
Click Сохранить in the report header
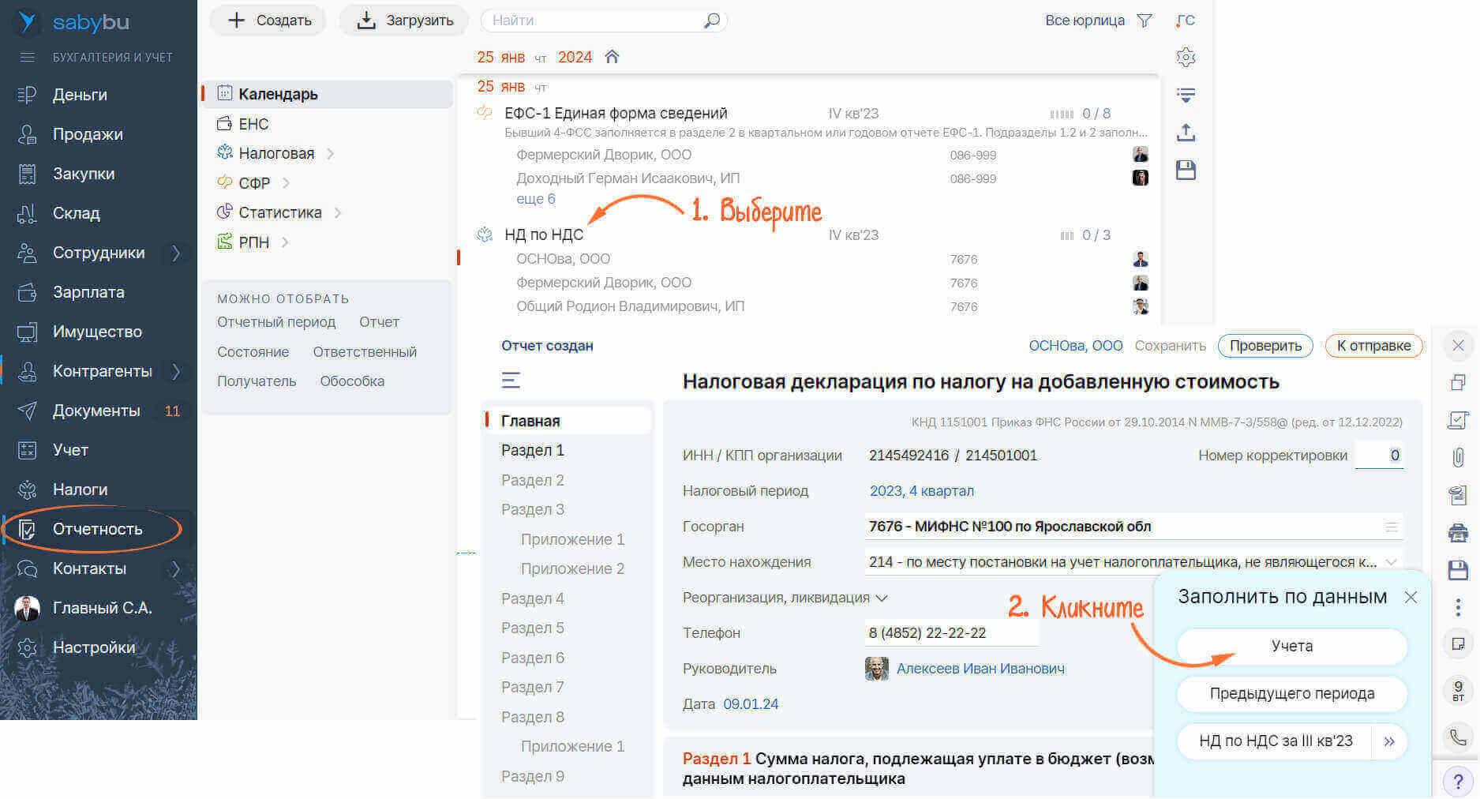[1170, 346]
